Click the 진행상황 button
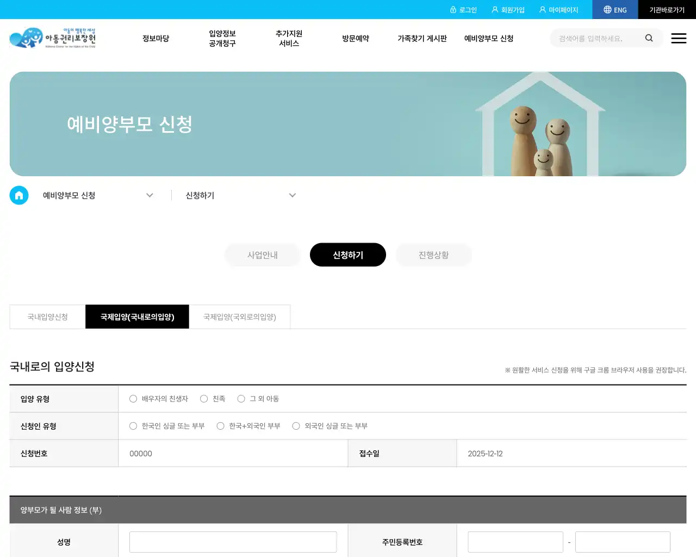This screenshot has height=557, width=696. pyautogui.click(x=434, y=255)
